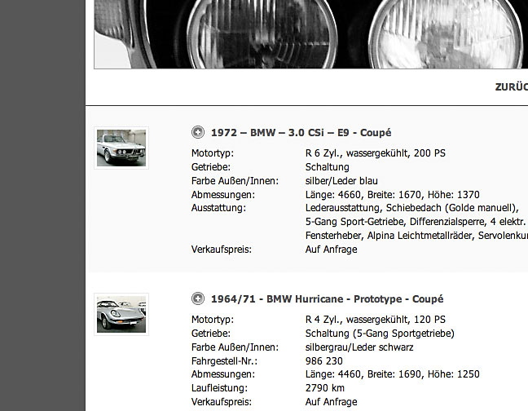Open the 1964/71 BMW Hurricane Prototype title
The width and height of the screenshot is (528, 411).
coord(327,298)
